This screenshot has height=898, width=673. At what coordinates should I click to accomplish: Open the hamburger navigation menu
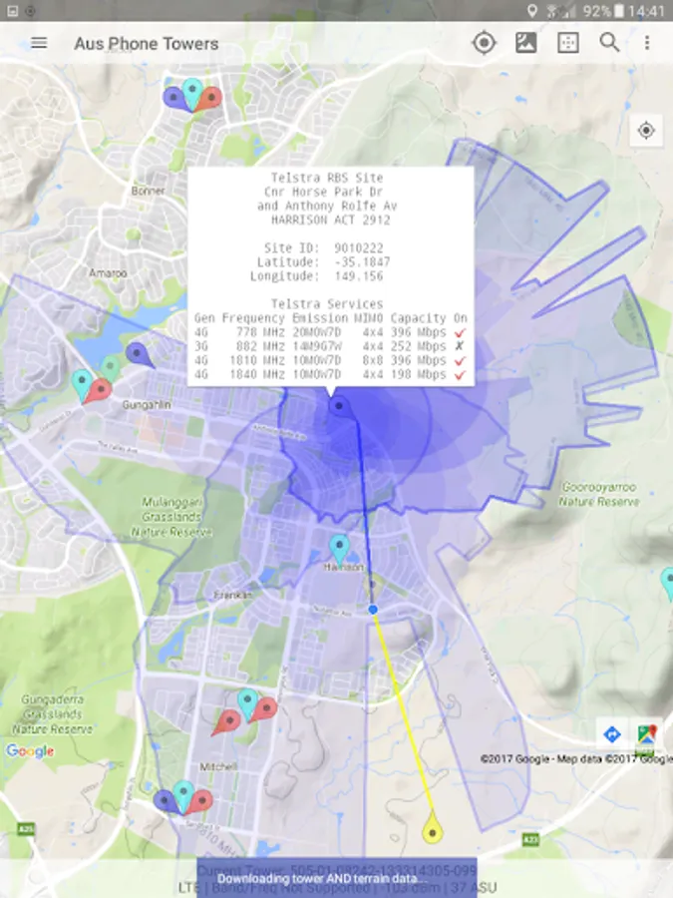coord(39,43)
